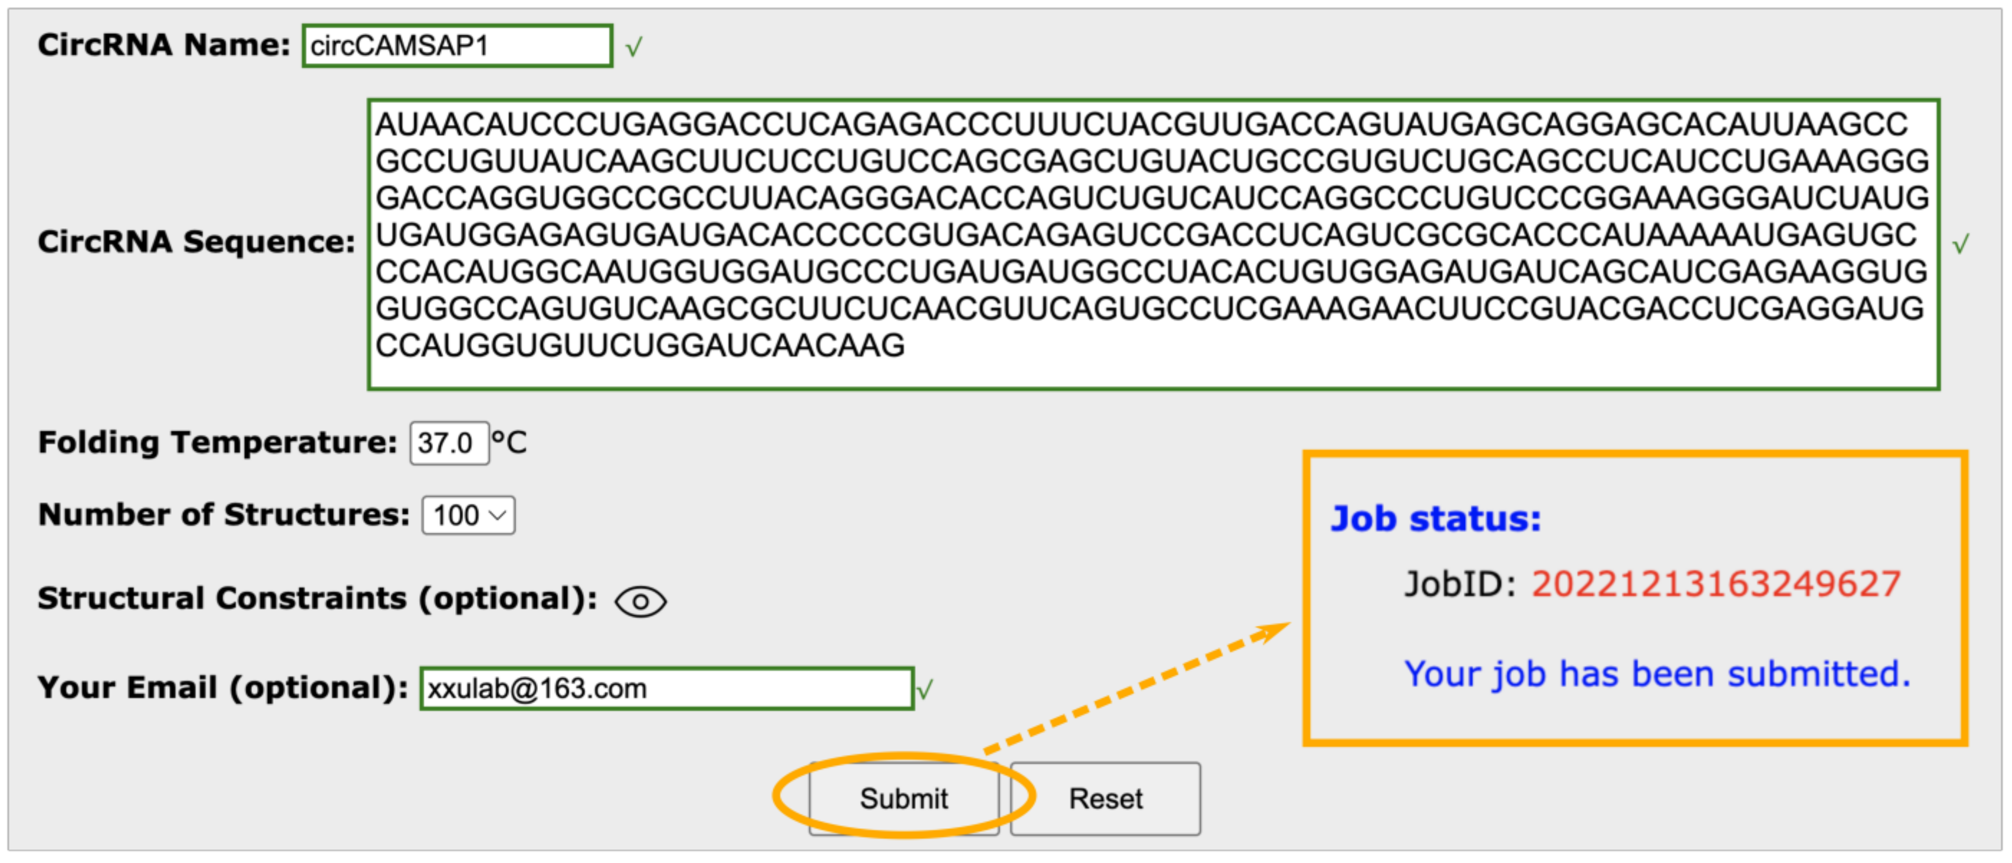Viewport: 2012px width, 863px height.
Task: Focus the Your Email input field
Action: click(x=666, y=689)
